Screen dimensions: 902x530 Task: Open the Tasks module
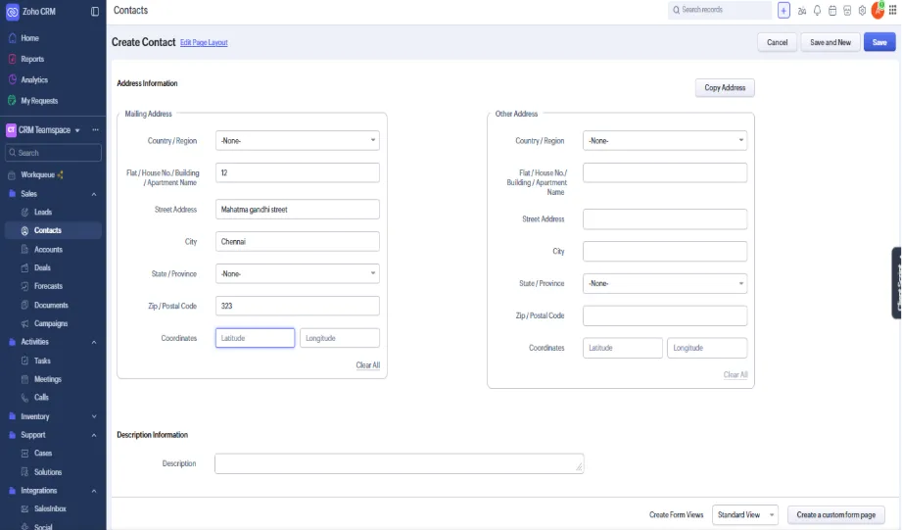(x=42, y=361)
